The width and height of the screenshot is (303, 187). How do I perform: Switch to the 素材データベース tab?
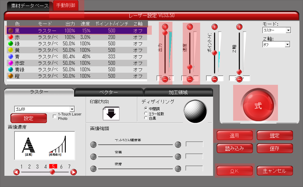[29, 6]
